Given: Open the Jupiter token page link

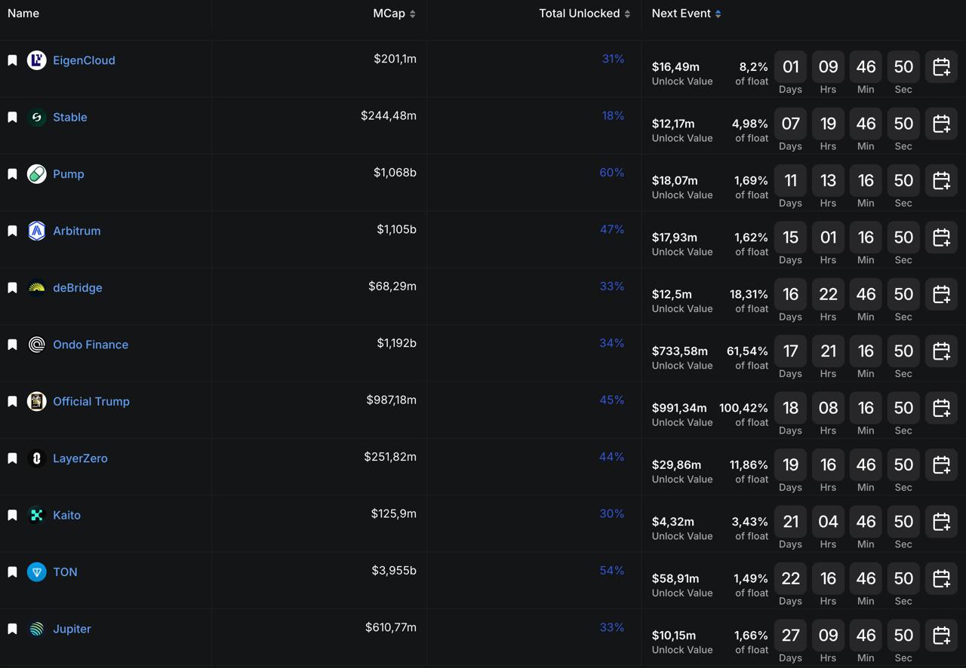Looking at the screenshot, I should [x=72, y=629].
